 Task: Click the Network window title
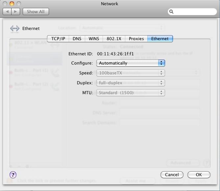click(110, 4)
